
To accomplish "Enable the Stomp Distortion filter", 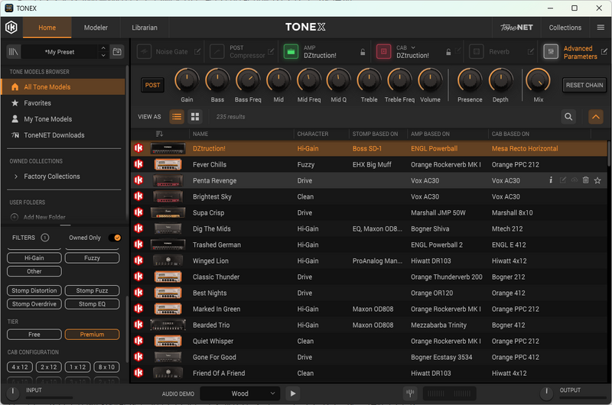I will click(34, 290).
